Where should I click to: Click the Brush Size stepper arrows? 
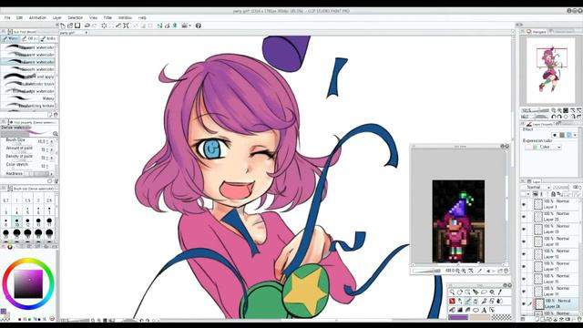47,142
